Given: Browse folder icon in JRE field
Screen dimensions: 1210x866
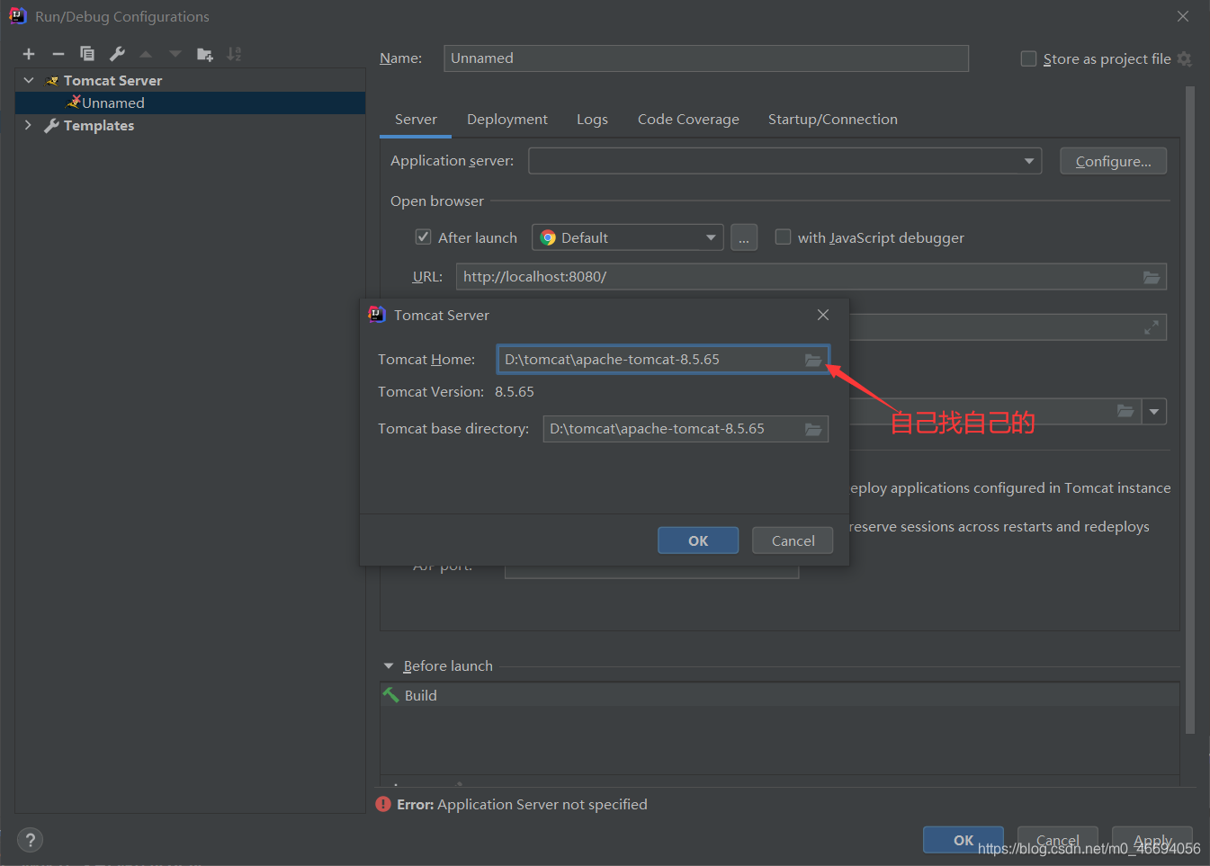Looking at the screenshot, I should click(x=1125, y=411).
